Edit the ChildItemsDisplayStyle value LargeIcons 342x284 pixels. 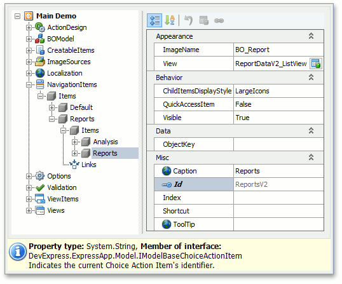tap(278, 91)
